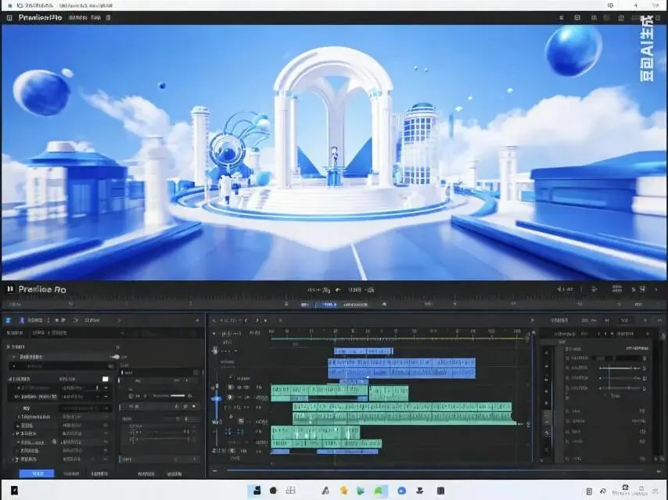Open the dark book-shaped icon in the taskbar
This screenshot has width=668, height=500.
[x=440, y=491]
